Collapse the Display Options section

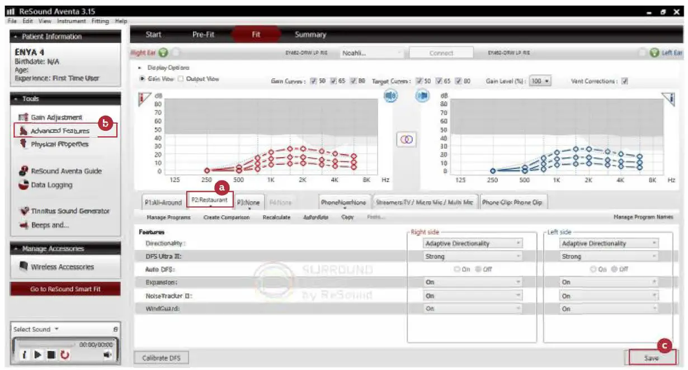[x=138, y=68]
